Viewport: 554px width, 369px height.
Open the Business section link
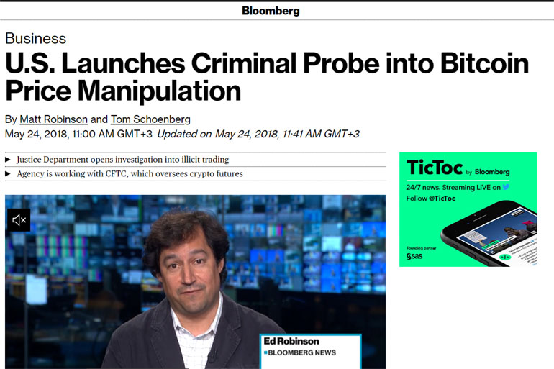[35, 39]
